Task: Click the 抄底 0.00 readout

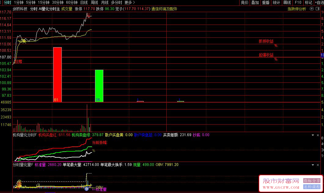Action: point(201,135)
